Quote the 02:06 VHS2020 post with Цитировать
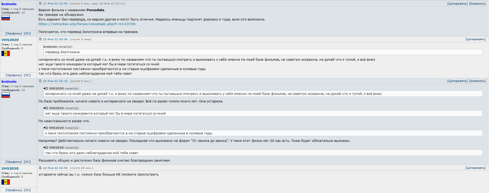 click(475, 39)
